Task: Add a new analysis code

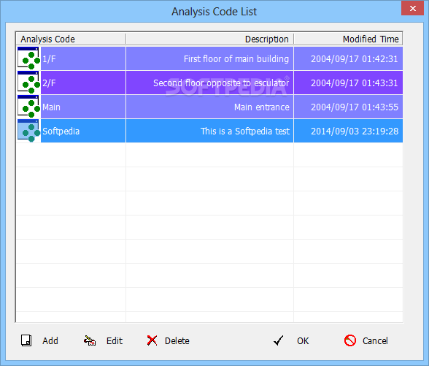Action: [x=50, y=340]
